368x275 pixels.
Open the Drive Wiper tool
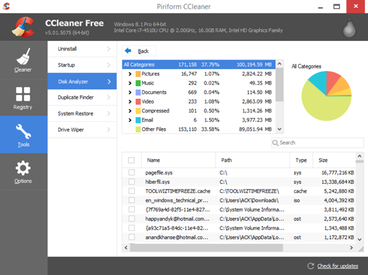coord(82,130)
